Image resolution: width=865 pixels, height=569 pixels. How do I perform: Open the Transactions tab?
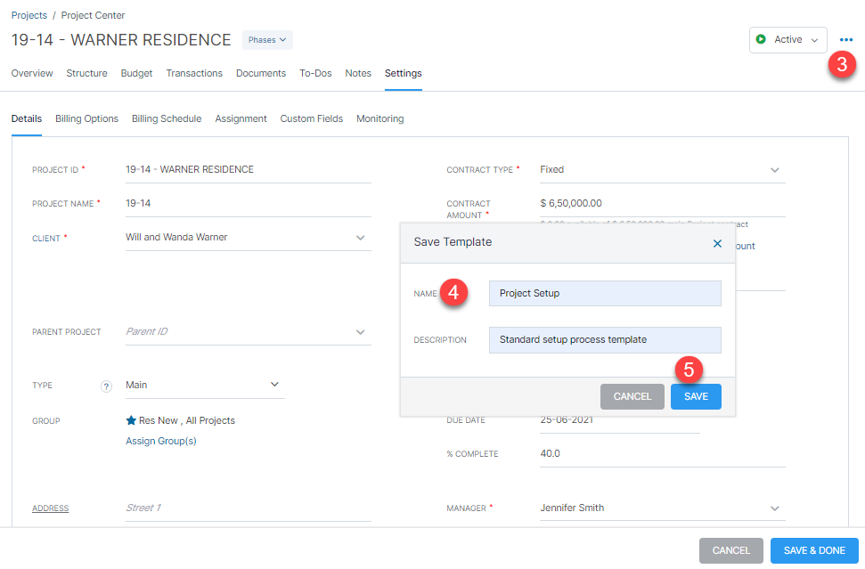click(194, 73)
